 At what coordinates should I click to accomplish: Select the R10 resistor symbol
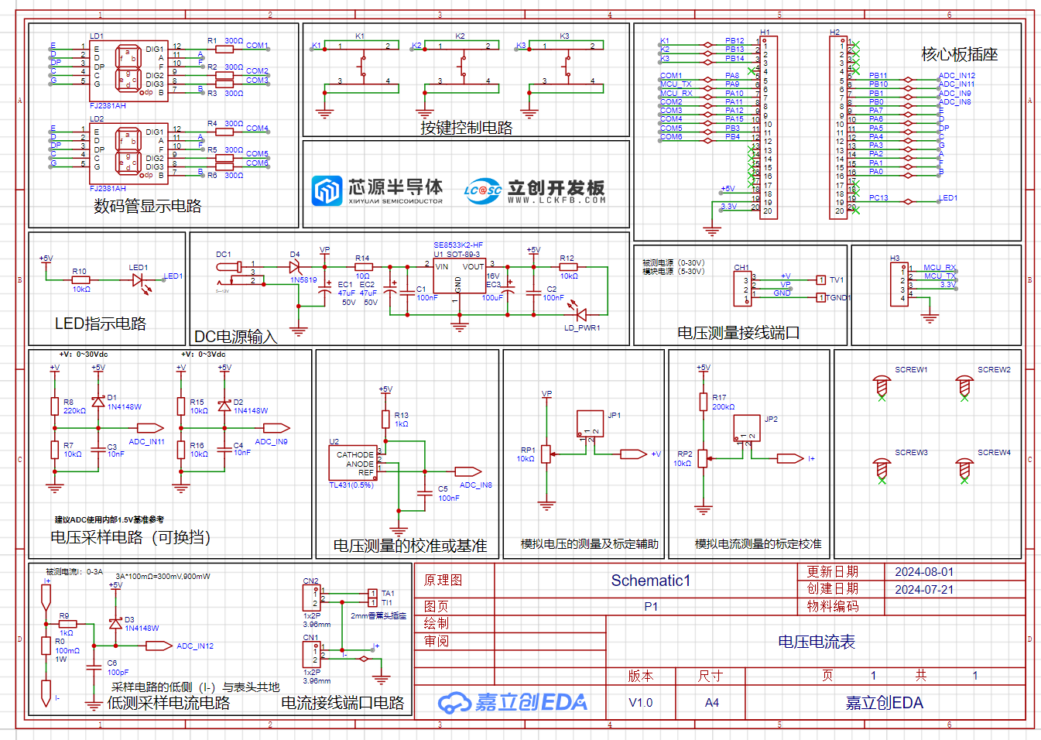80,280
